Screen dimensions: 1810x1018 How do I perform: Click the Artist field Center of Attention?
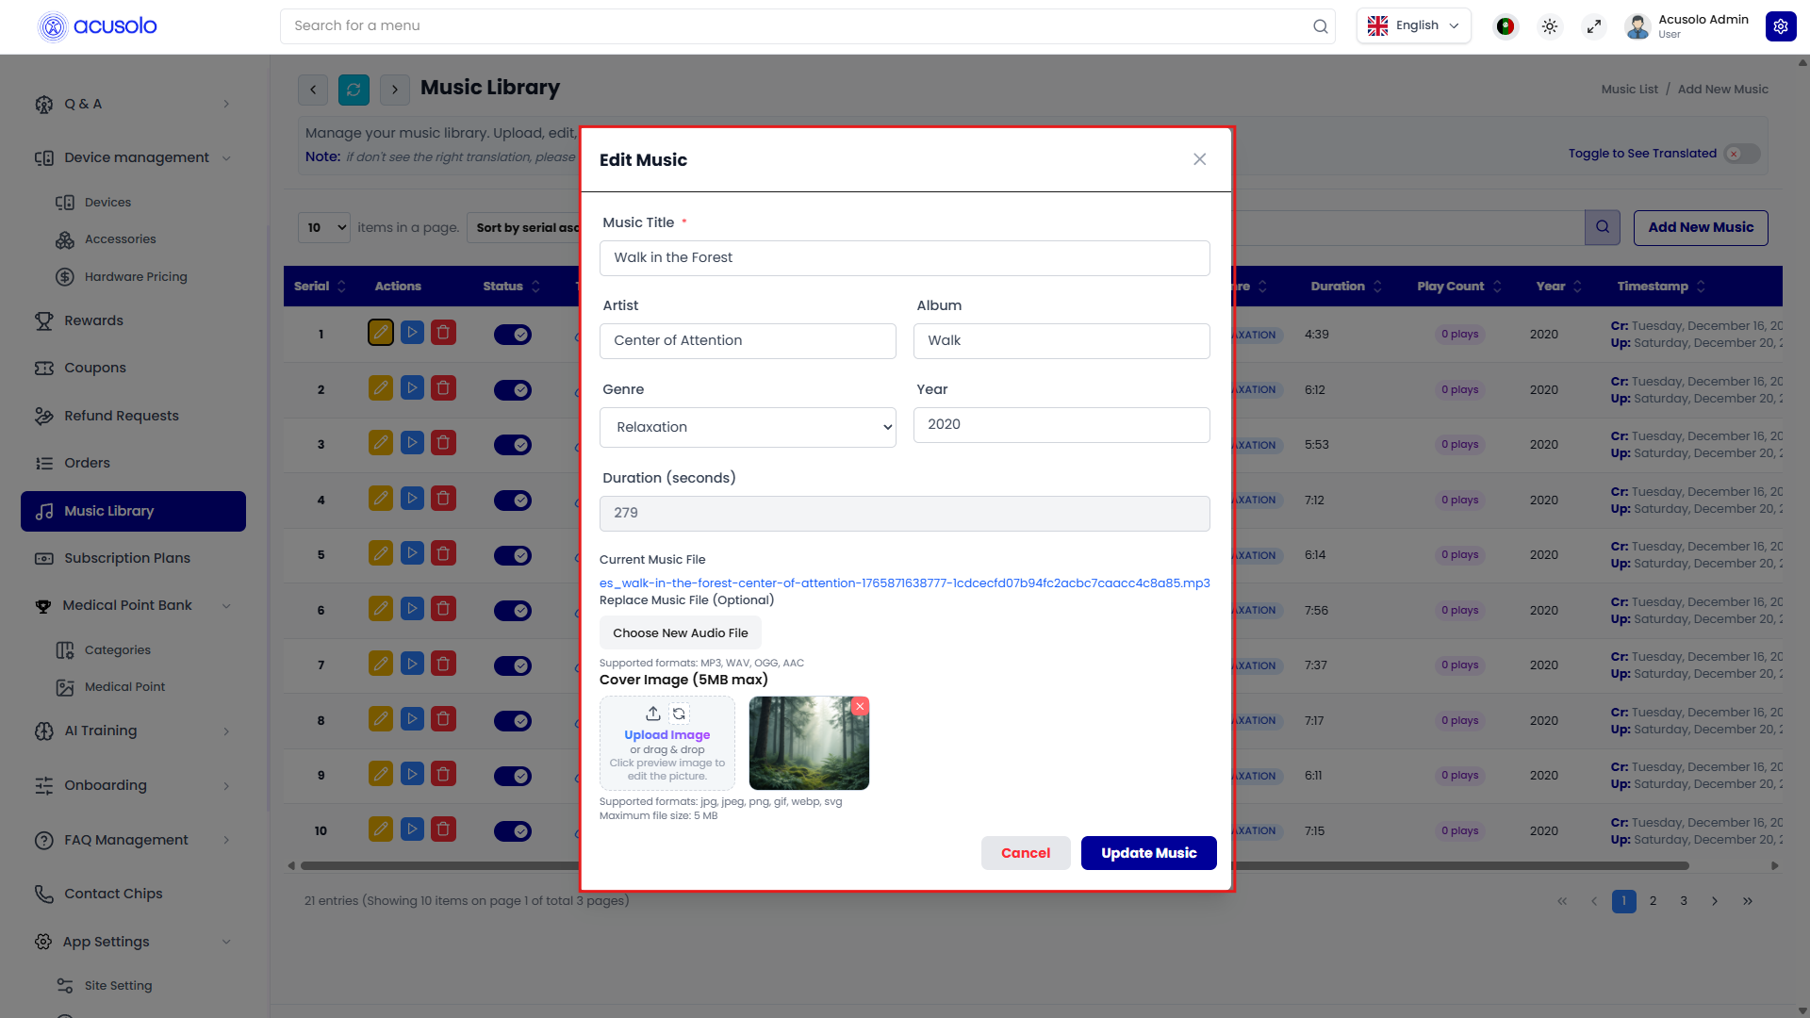tap(748, 340)
